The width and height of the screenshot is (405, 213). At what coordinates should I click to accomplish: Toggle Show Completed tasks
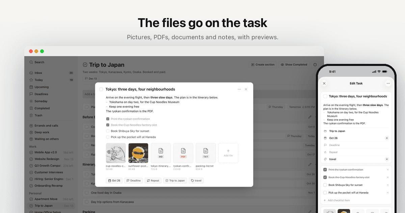point(294,65)
